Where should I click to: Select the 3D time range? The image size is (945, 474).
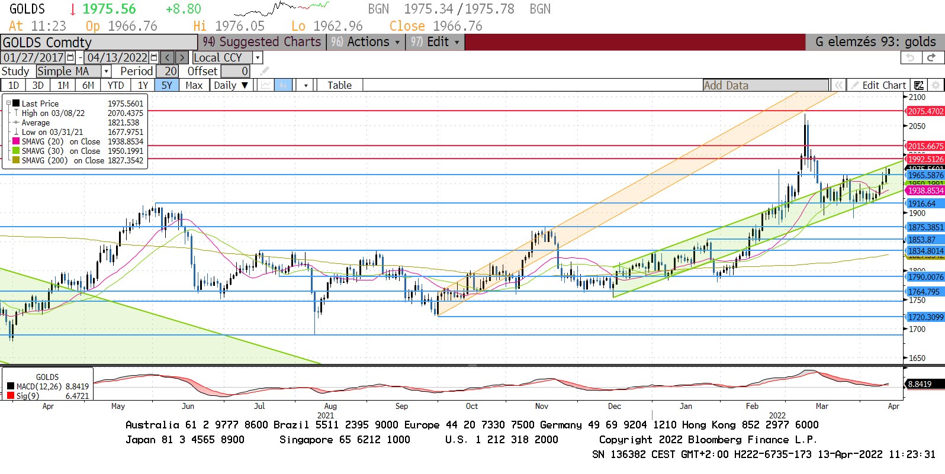coord(38,85)
